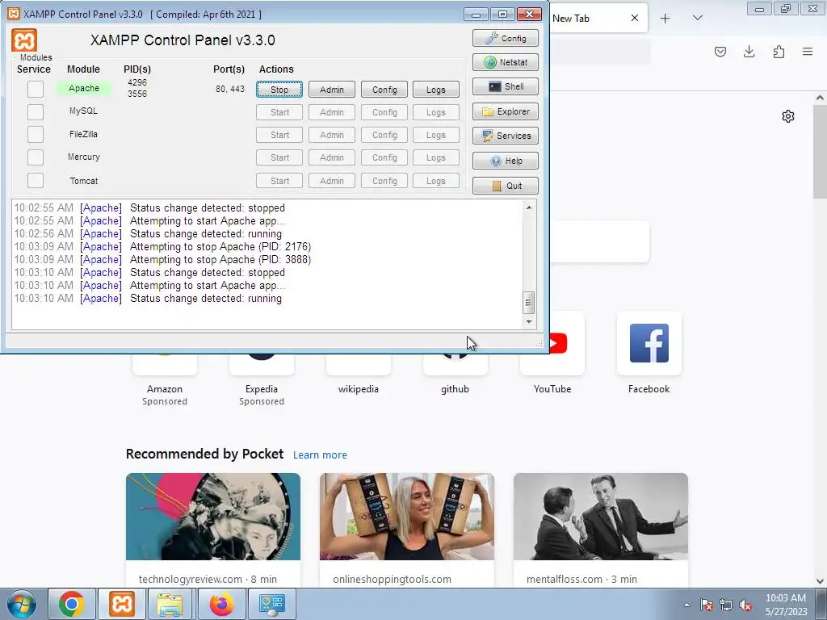
Task: Start the FileZilla module
Action: [279, 135]
